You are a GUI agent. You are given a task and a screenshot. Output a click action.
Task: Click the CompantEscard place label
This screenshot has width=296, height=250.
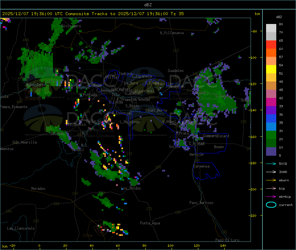tap(216, 136)
